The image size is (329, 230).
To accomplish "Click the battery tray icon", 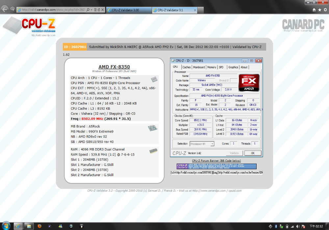I will [x=287, y=226].
